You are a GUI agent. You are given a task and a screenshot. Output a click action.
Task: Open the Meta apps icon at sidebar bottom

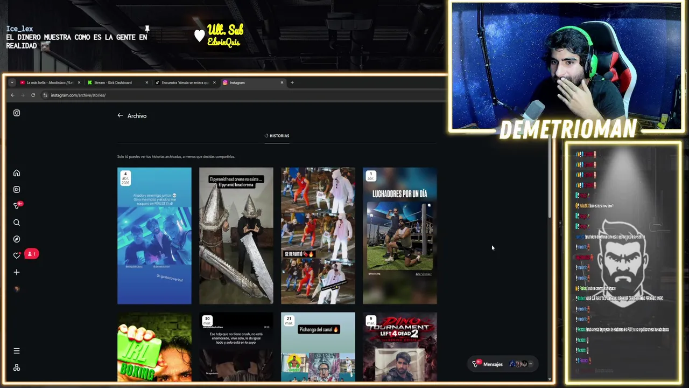(17, 368)
